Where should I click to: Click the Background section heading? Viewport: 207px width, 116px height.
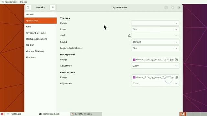tap(68, 55)
